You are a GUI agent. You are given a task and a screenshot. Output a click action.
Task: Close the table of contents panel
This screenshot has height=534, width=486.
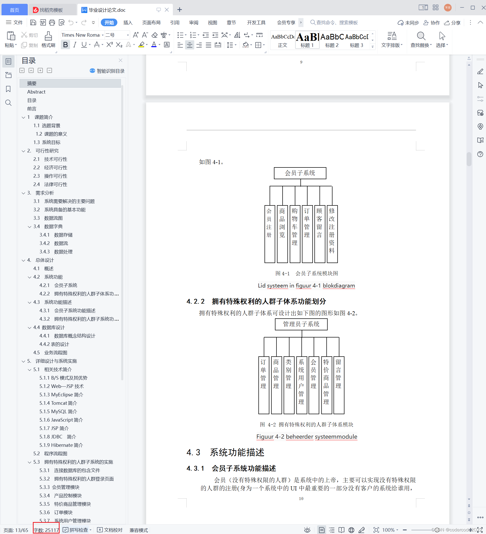click(x=121, y=60)
